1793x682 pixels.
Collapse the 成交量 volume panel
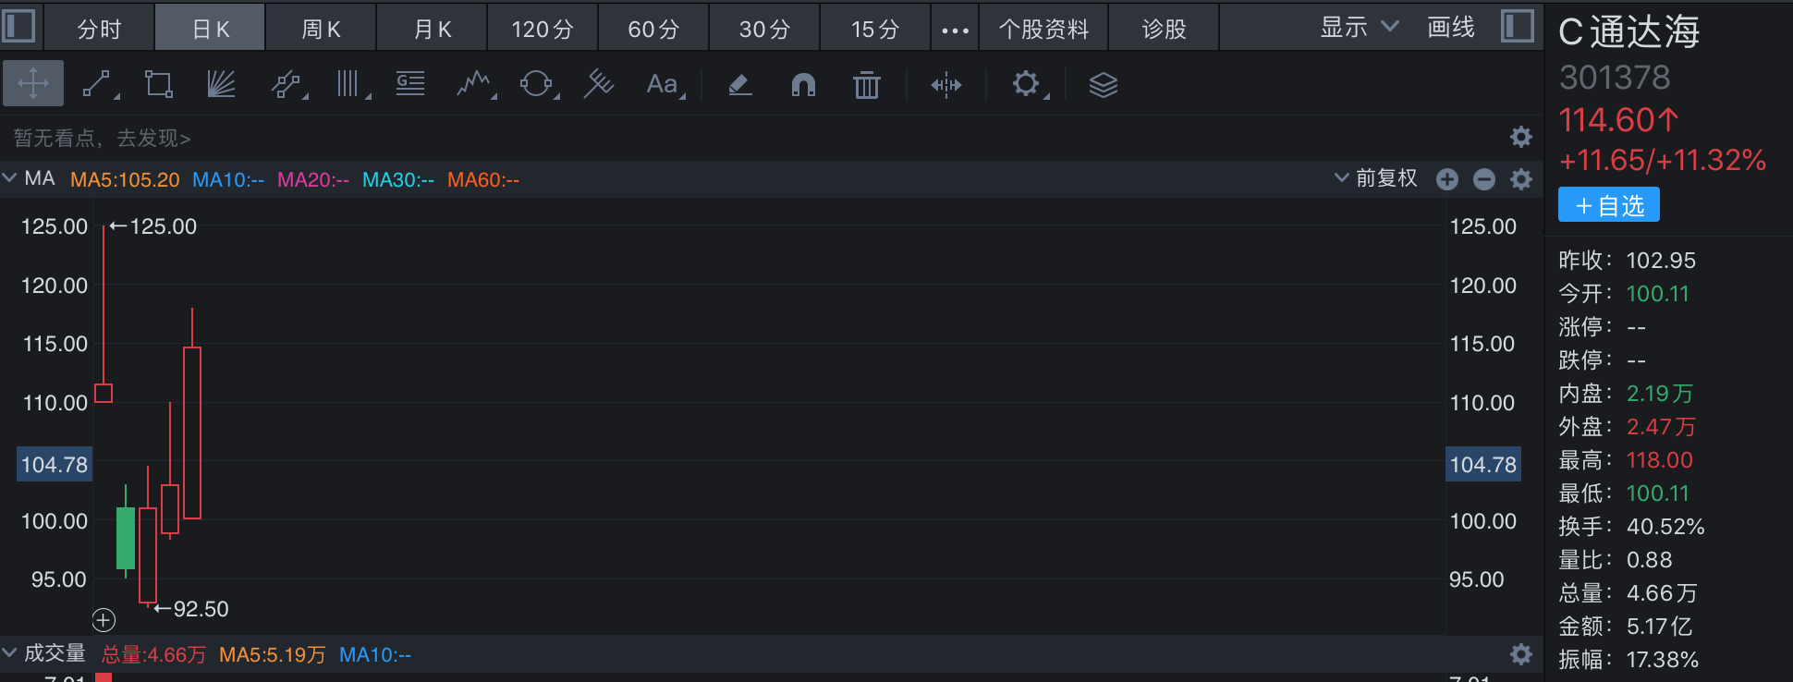(10, 652)
